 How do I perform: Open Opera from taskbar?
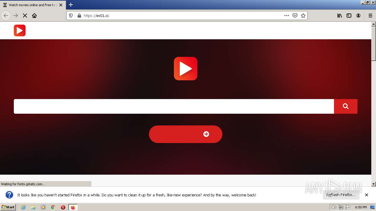pos(63,207)
